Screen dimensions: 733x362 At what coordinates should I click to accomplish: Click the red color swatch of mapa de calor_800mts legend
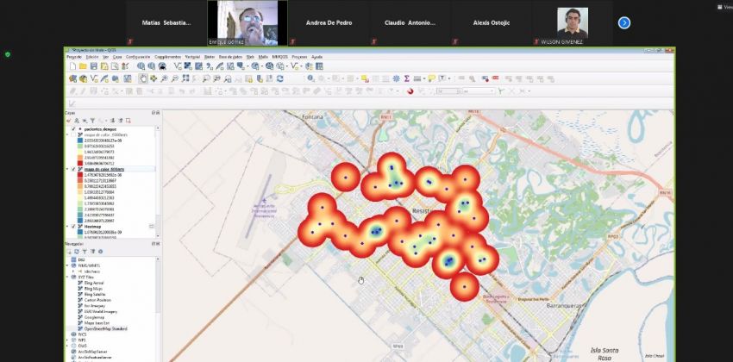tap(78, 175)
